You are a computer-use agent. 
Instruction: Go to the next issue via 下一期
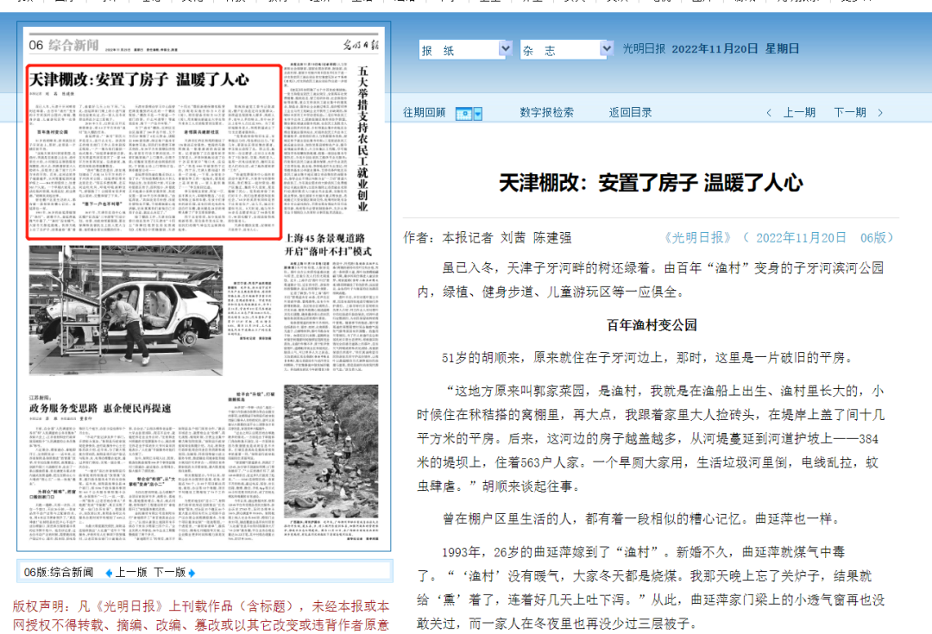[x=850, y=113]
